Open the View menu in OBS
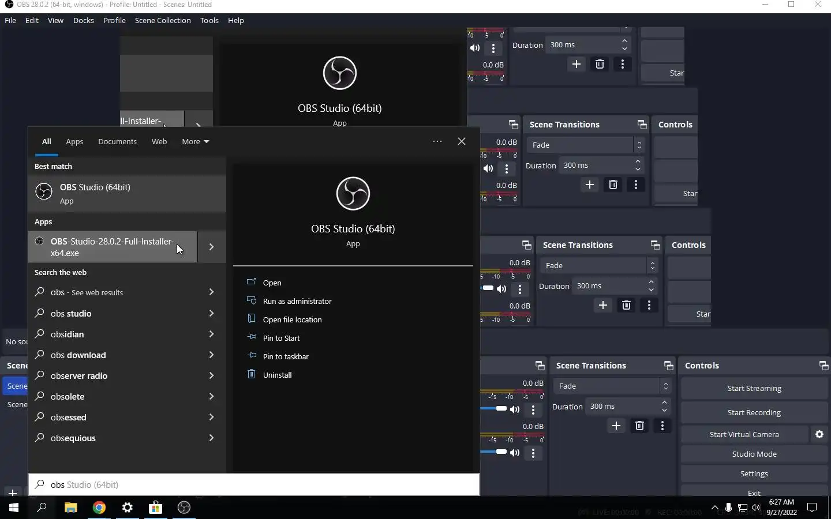The height and width of the screenshot is (519, 831). click(x=55, y=20)
